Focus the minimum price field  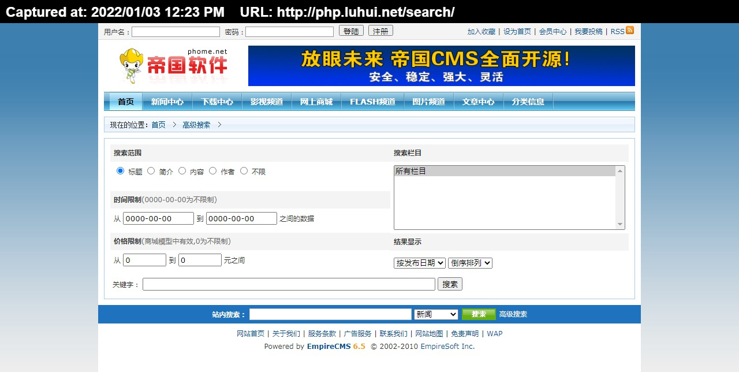(x=144, y=260)
